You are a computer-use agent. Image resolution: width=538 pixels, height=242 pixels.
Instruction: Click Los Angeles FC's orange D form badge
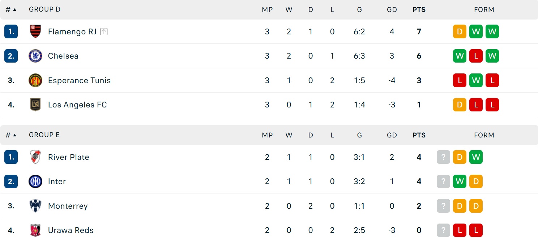(x=460, y=105)
